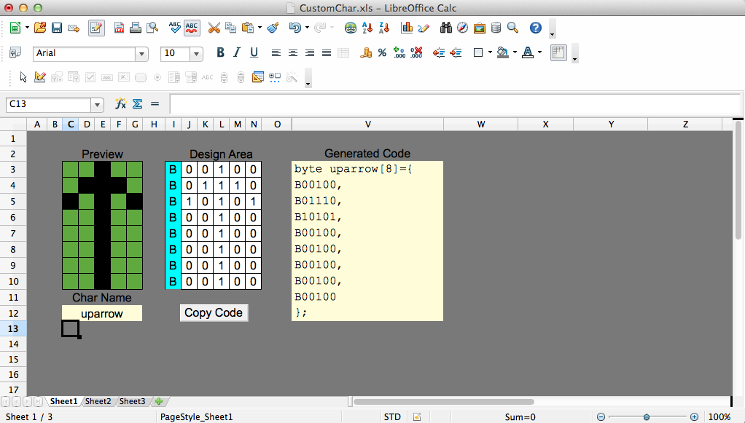Click the Save document icon
The height and width of the screenshot is (423, 745).
[x=56, y=28]
